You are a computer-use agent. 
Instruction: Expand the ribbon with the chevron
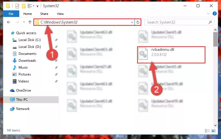tap(208, 13)
